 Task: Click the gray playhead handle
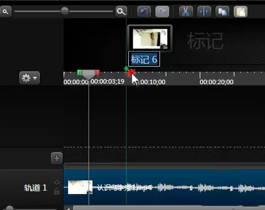point(89,75)
